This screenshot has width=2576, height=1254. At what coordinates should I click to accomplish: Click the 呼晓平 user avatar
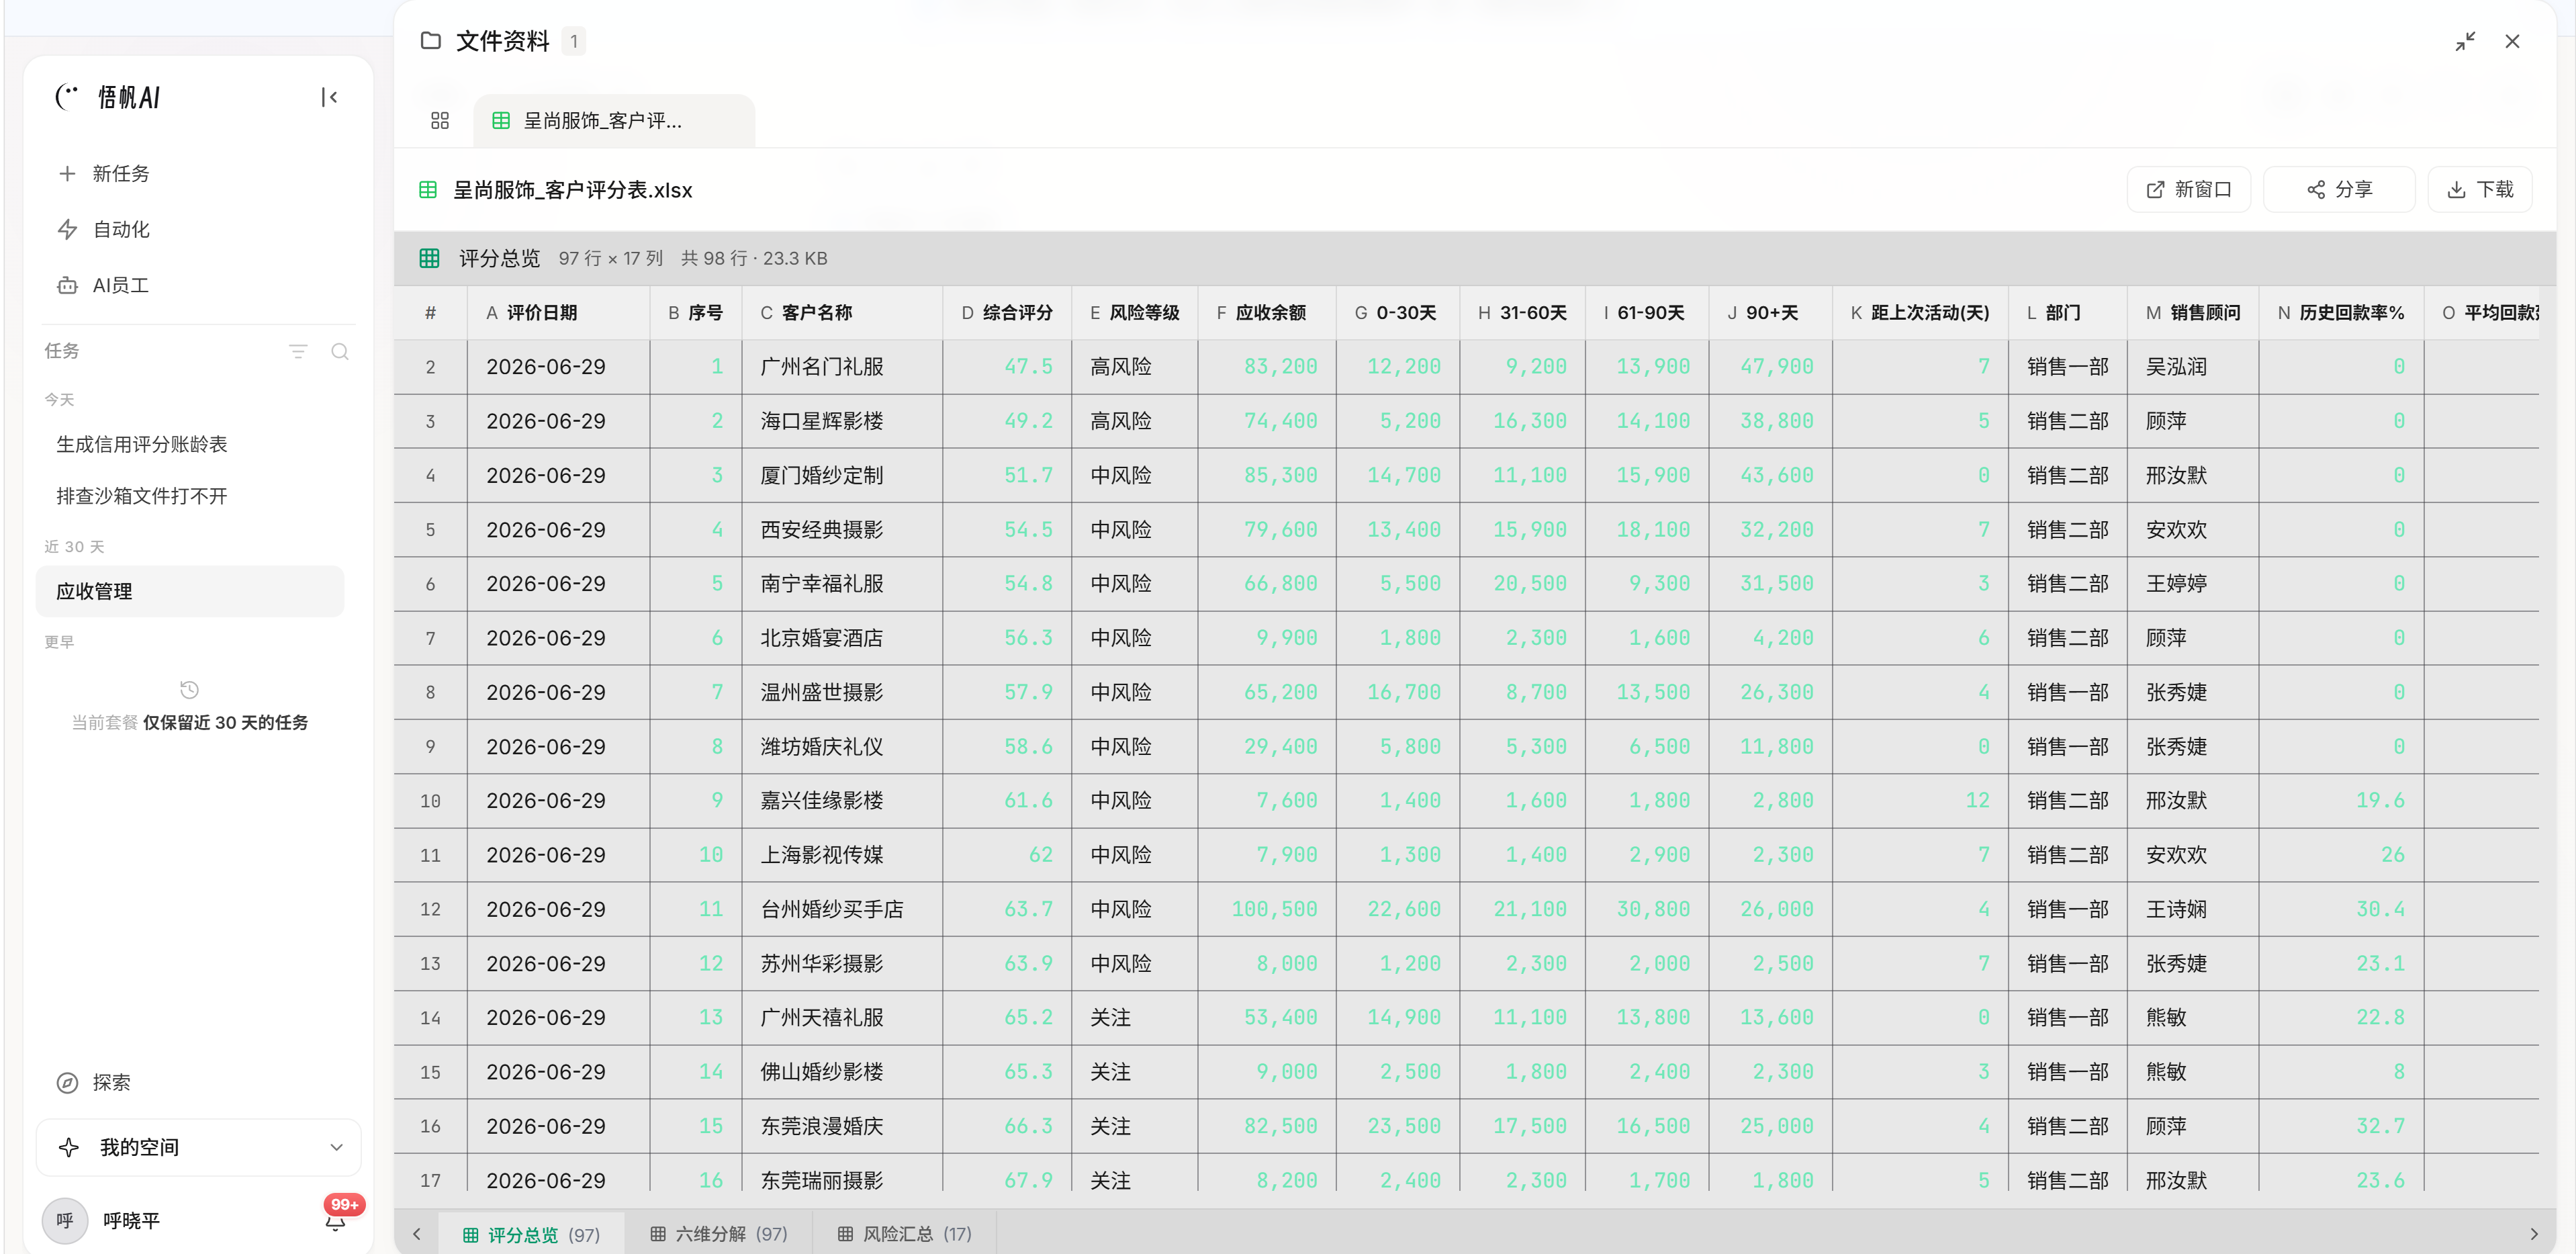(x=65, y=1221)
